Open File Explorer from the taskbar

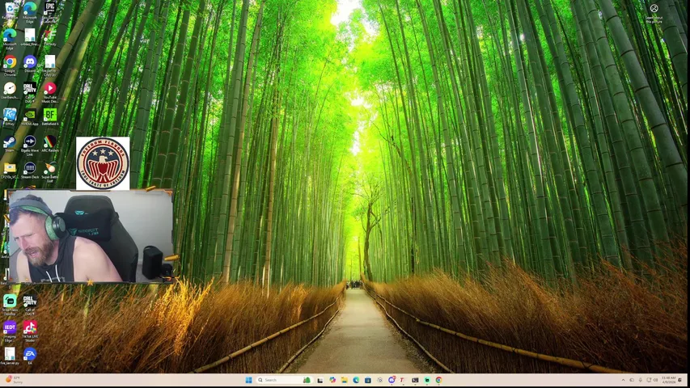(x=344, y=380)
